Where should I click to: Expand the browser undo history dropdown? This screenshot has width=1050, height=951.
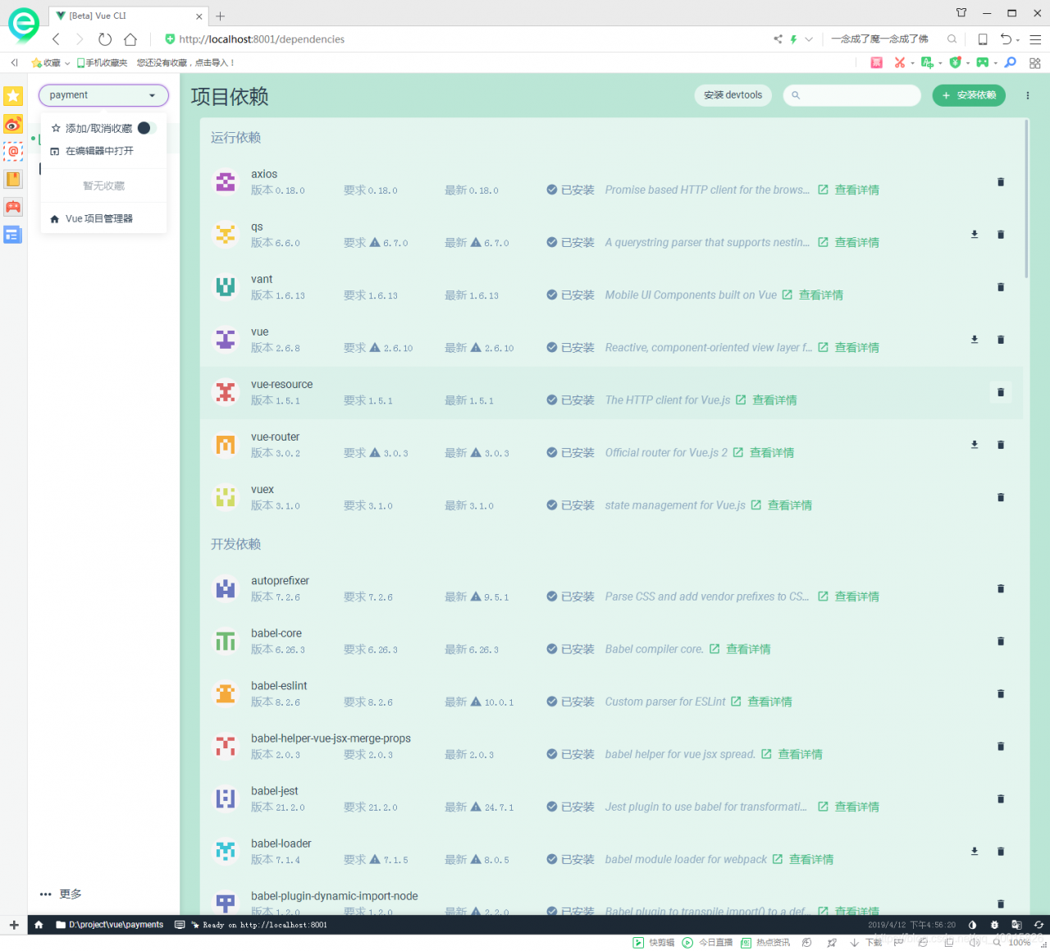[1018, 39]
